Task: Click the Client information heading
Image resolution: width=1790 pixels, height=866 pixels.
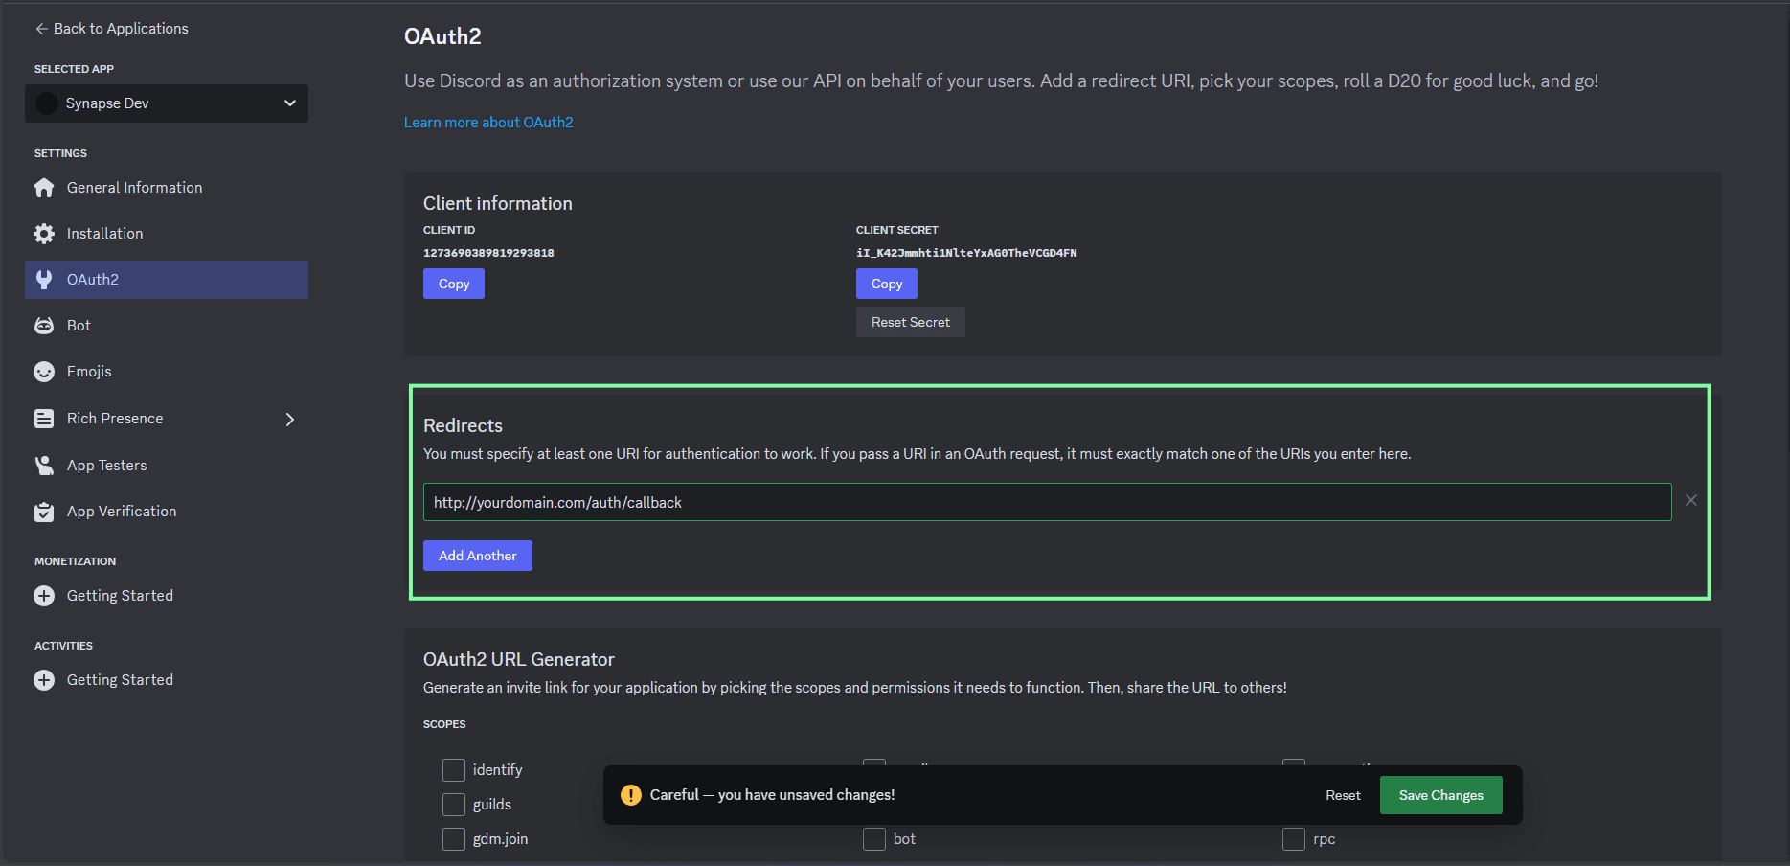Action: click(x=498, y=203)
